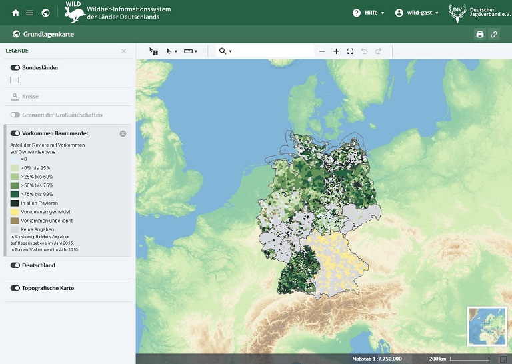Toggle the Topografische Karte layer
The image size is (512, 364).
[x=15, y=288]
